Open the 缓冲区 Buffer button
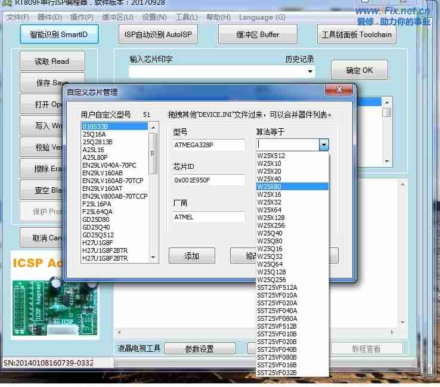440x387 pixels. point(258,34)
